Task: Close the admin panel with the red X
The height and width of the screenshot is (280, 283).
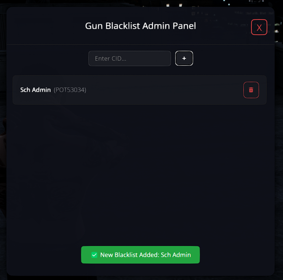Action: pyautogui.click(x=259, y=27)
